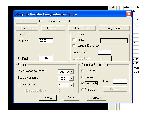Open the Ayuda help button
This screenshot has width=161, height=129.
tap(96, 98)
